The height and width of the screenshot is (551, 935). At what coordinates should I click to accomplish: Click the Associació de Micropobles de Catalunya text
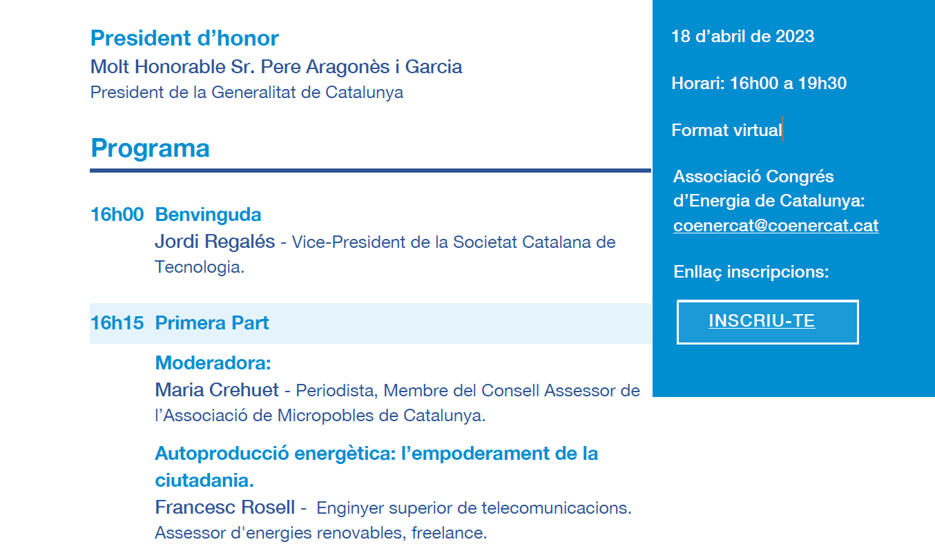coord(320,416)
